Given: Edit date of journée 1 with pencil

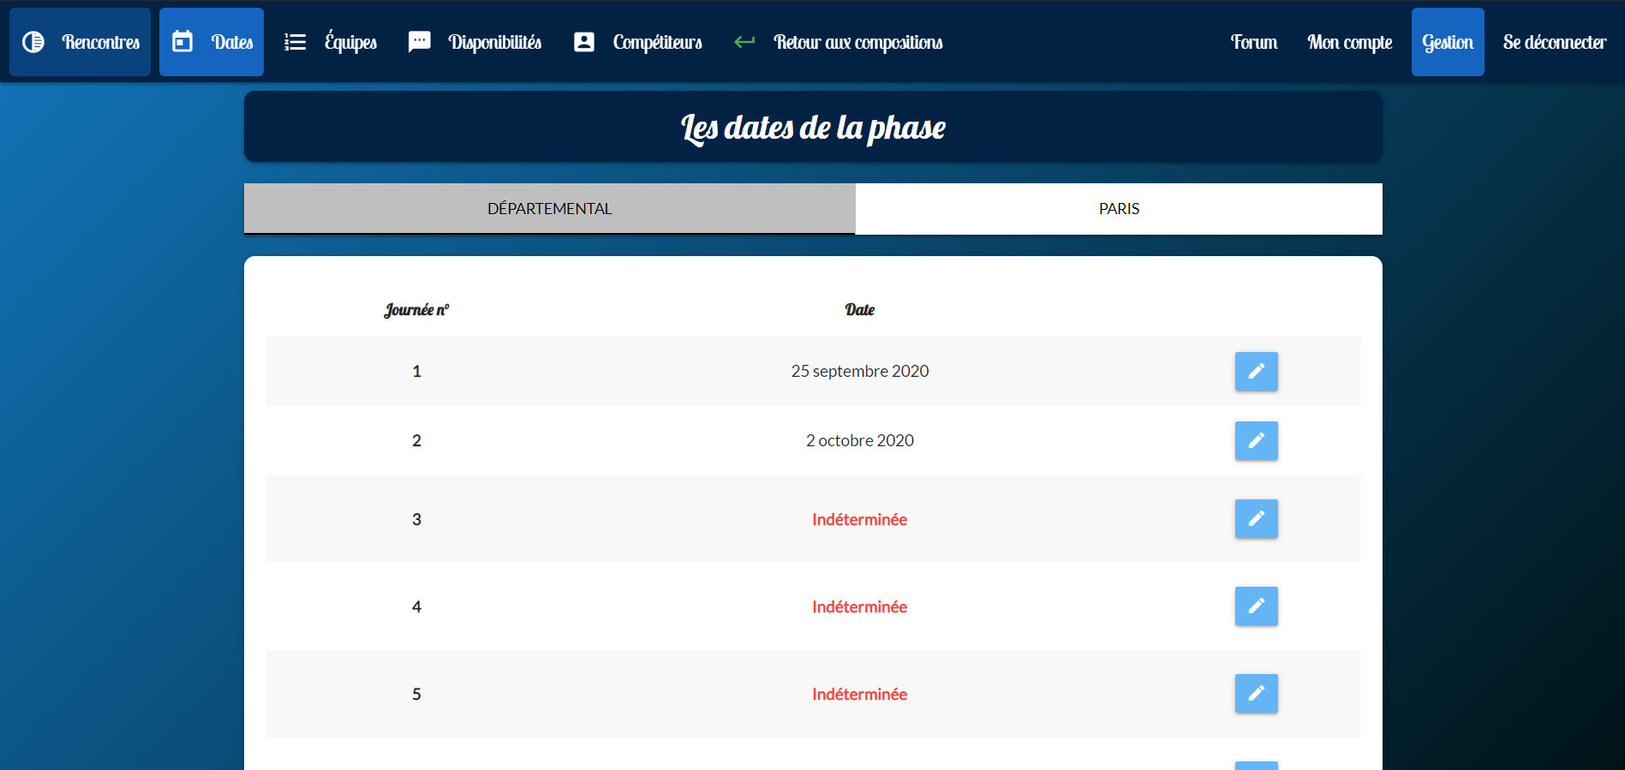Looking at the screenshot, I should coord(1257,372).
